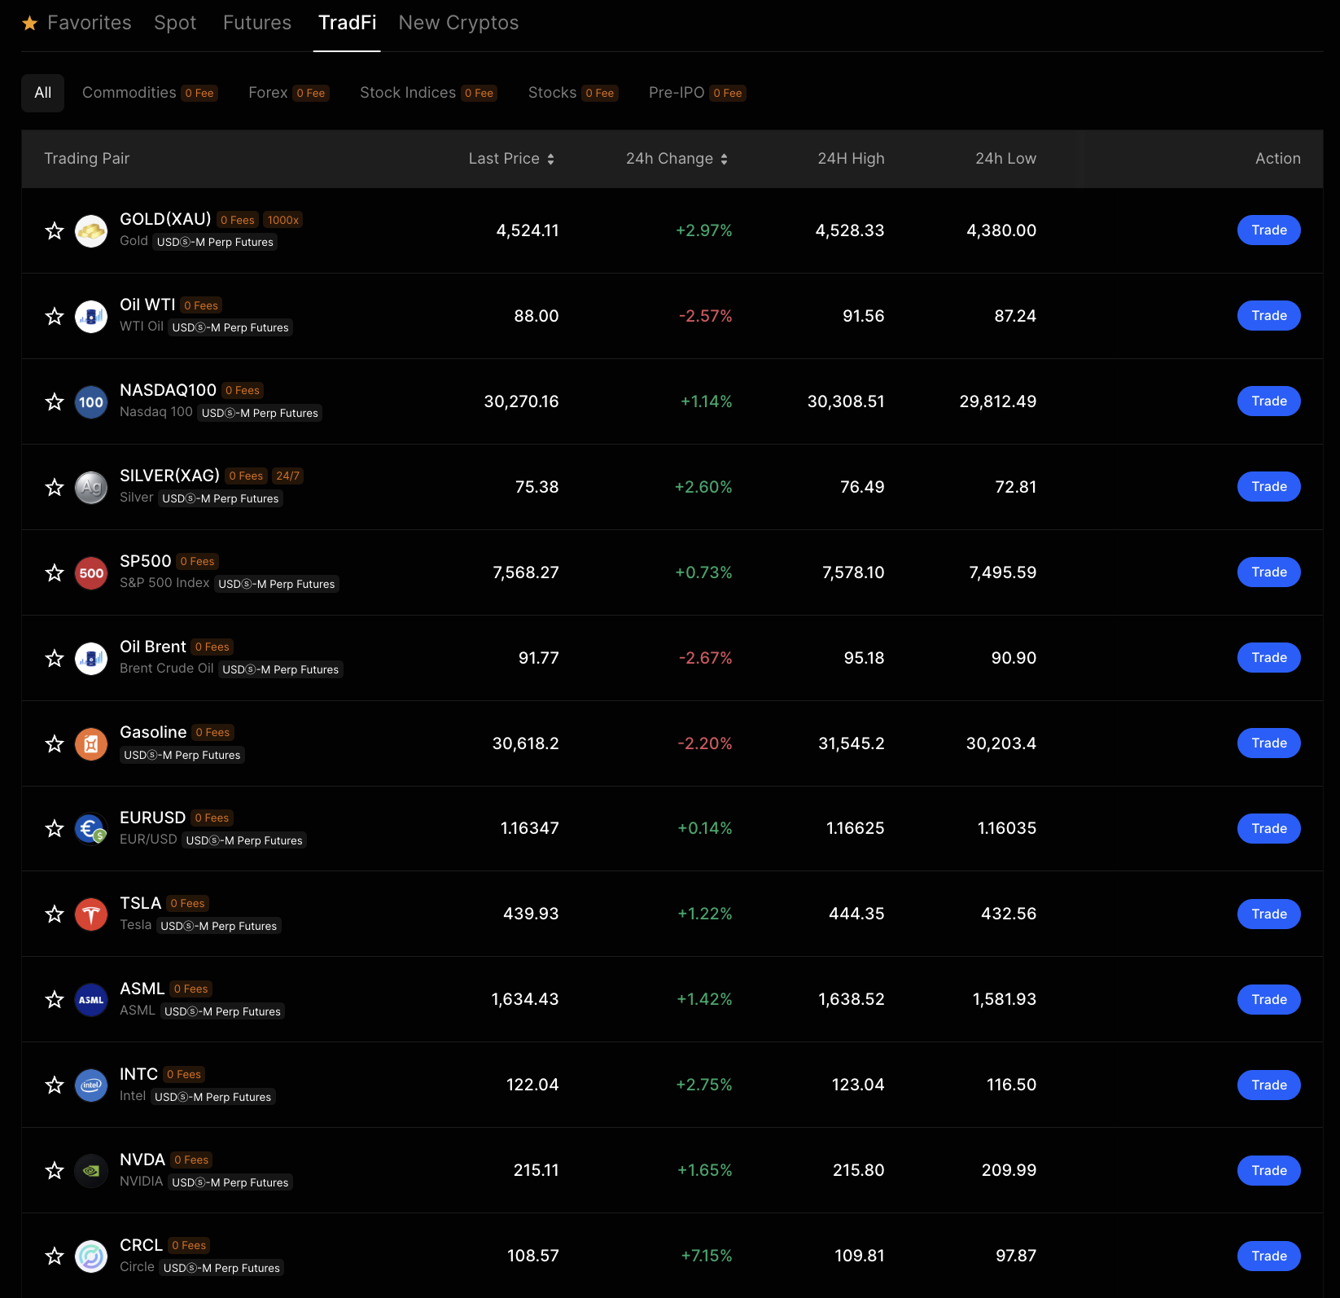Click the Oil WTI asset icon
Image resolution: width=1340 pixels, height=1298 pixels.
click(91, 317)
